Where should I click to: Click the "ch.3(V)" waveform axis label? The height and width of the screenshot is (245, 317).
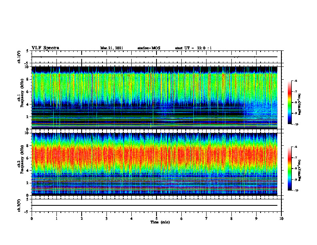point(19,205)
